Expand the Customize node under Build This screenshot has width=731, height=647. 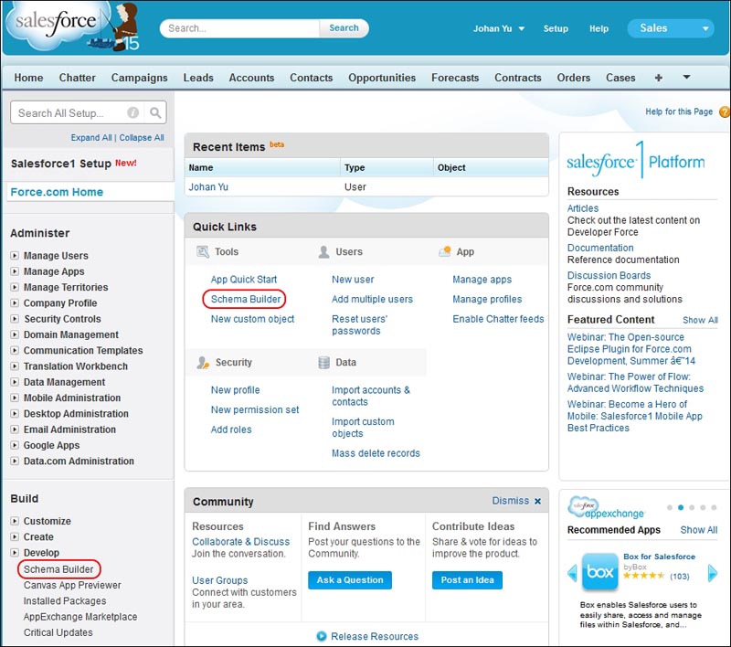coord(15,521)
